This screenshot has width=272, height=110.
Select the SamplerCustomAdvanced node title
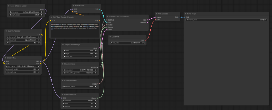tap(119, 16)
